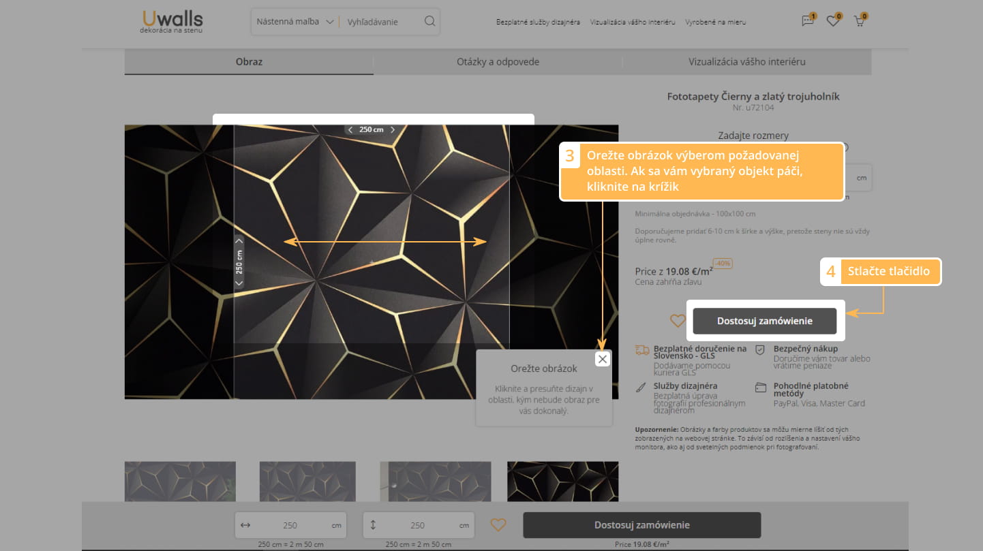
Task: Close the 'Orežte obrázok' crop hint
Action: [x=602, y=359]
